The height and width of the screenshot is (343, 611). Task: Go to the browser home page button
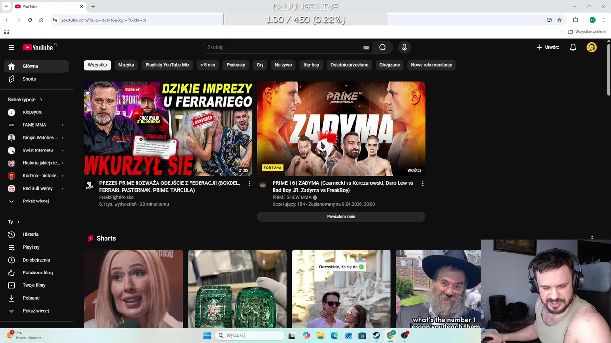click(x=42, y=20)
